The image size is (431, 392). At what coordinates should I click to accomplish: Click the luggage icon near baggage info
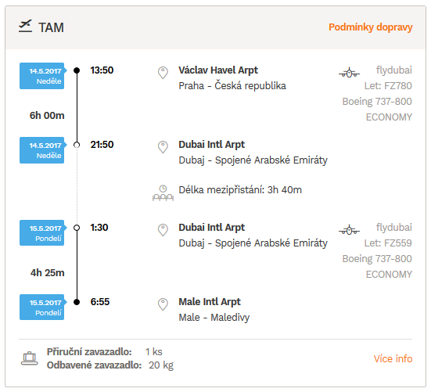(x=30, y=358)
